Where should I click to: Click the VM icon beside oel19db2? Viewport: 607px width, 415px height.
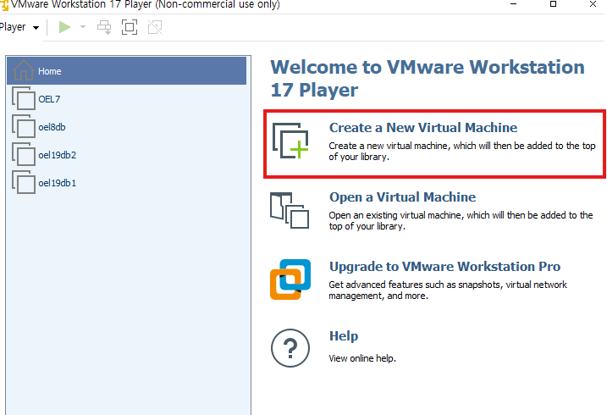(24, 154)
